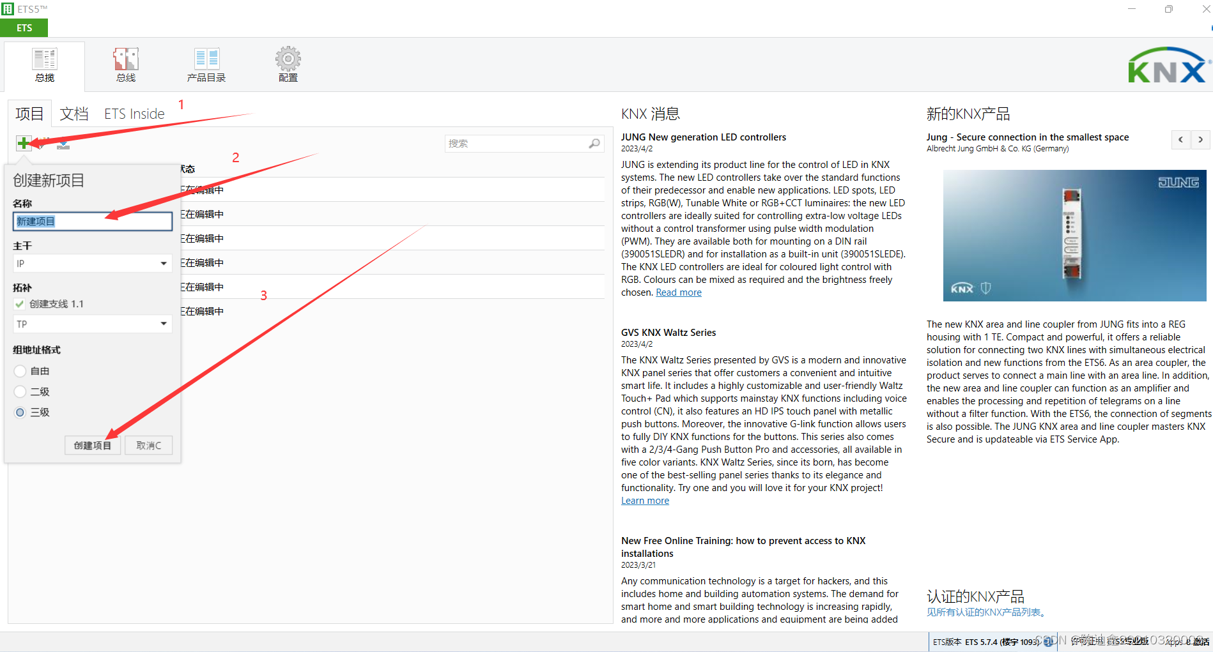This screenshot has height=652, width=1213.
Task: Switch to the 项目 tab
Action: (29, 114)
